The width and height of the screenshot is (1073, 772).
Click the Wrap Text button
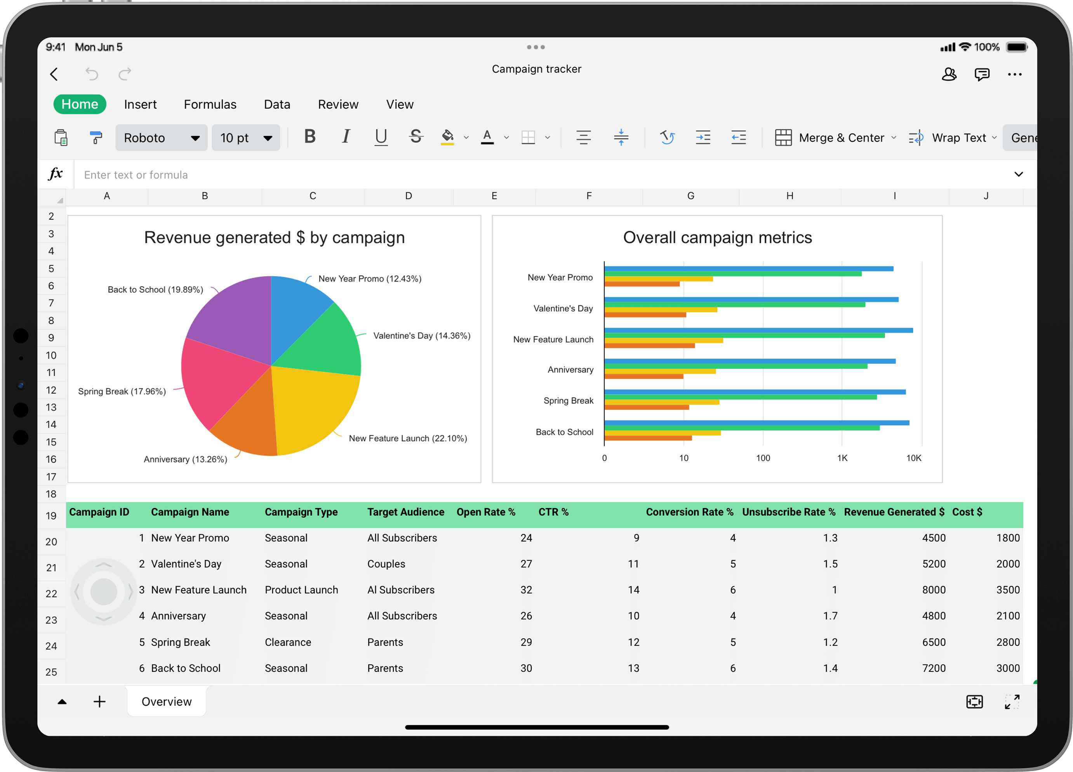[949, 137]
